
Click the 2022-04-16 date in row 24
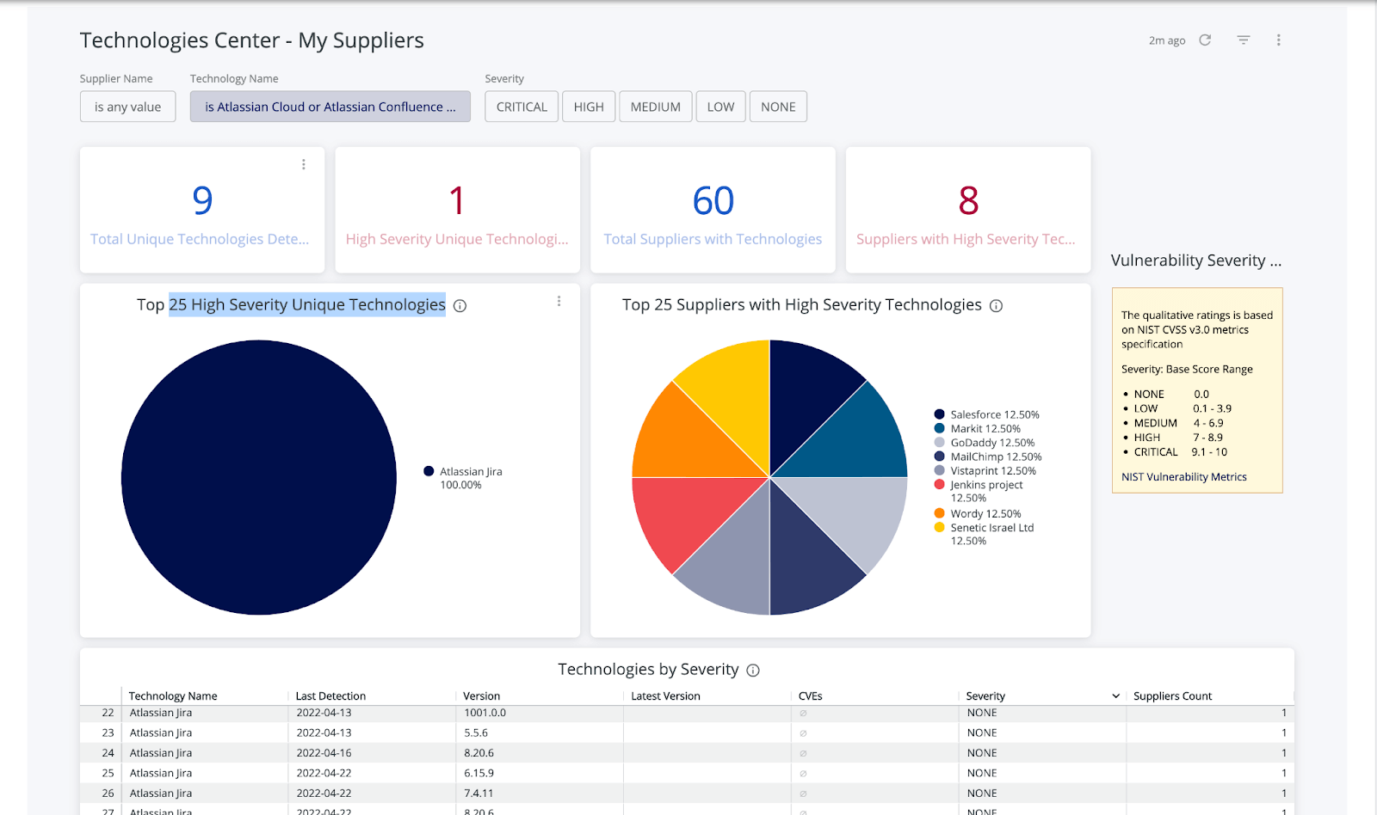point(324,752)
